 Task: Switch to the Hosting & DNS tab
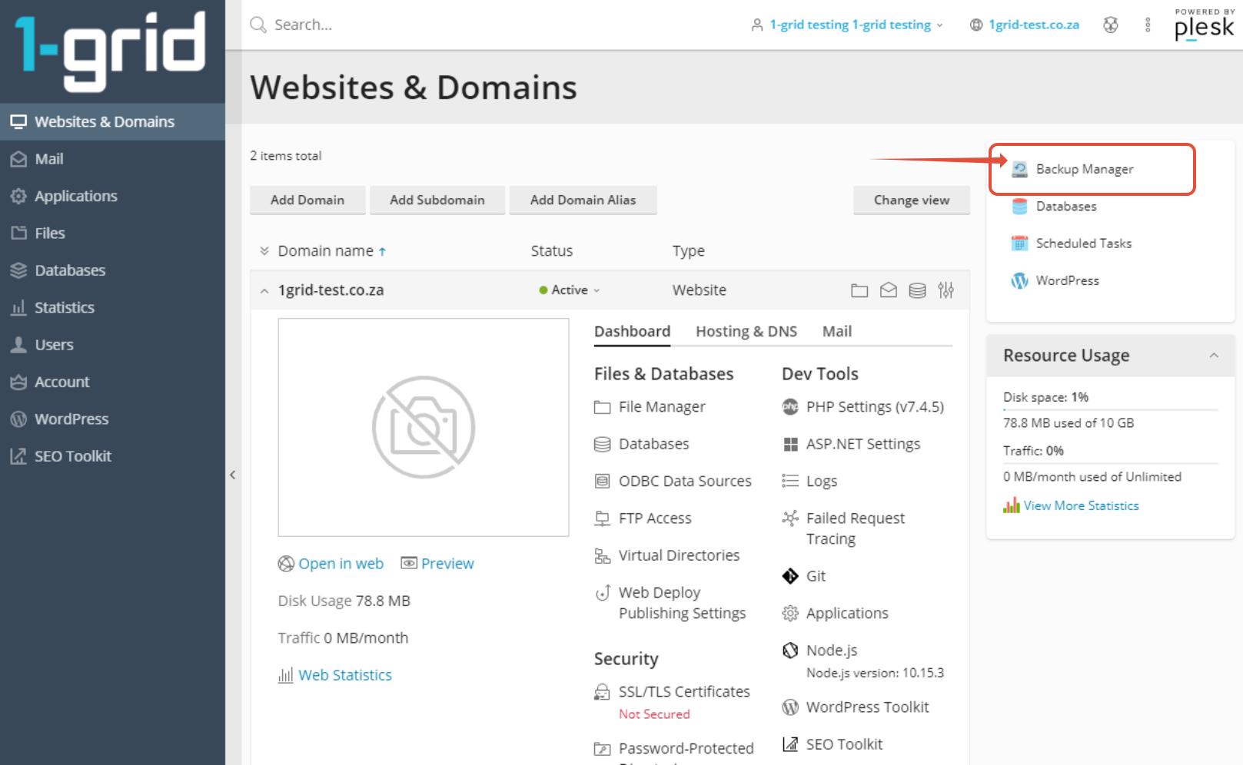746,331
